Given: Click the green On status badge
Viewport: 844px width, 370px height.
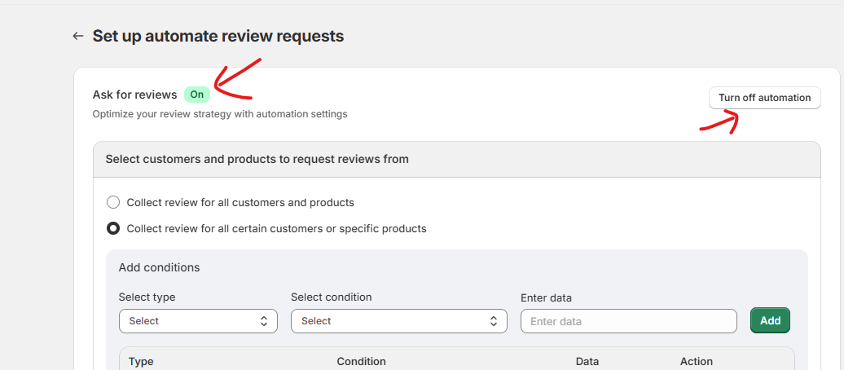Looking at the screenshot, I should point(196,95).
